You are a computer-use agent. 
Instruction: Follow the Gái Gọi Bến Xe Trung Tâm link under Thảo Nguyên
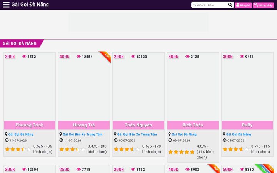(x=137, y=134)
